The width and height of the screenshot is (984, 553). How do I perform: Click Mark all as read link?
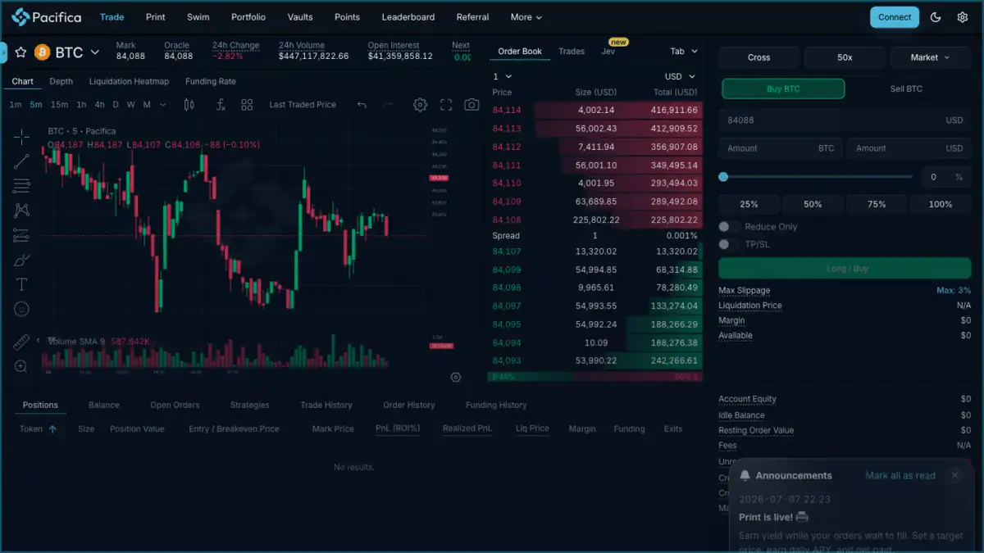point(900,475)
